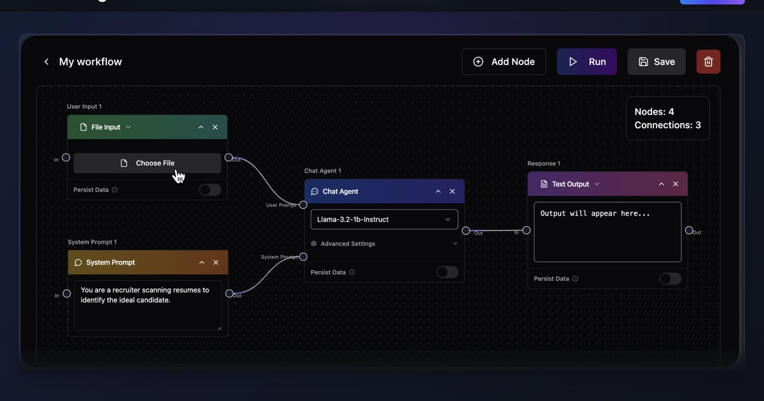The image size is (764, 401).
Task: Click the Chat Agent System Prompt input port
Action: pyautogui.click(x=303, y=257)
